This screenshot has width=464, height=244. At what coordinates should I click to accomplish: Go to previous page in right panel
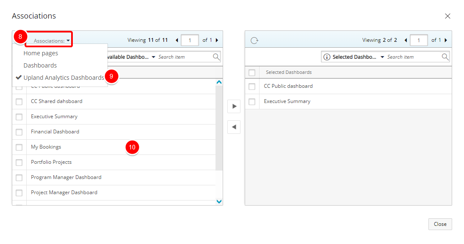coord(406,41)
